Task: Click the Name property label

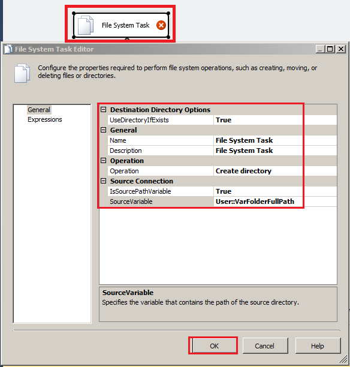Action: point(118,140)
